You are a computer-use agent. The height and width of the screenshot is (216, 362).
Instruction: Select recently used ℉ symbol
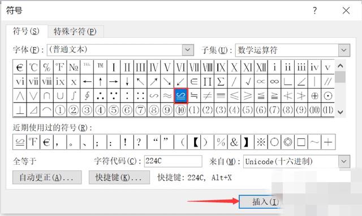point(33,142)
